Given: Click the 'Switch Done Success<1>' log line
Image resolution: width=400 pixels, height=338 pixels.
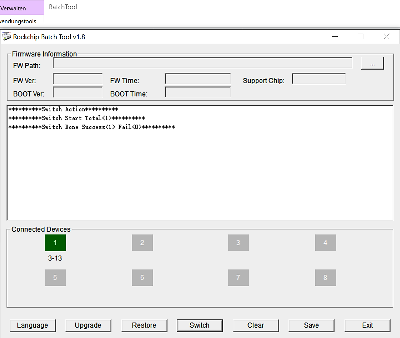Looking at the screenshot, I should pyautogui.click(x=91, y=127).
